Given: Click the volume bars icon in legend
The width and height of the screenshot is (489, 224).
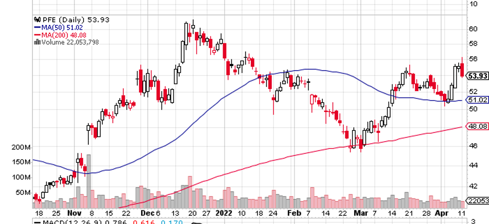Looking at the screenshot, I should tap(37, 42).
